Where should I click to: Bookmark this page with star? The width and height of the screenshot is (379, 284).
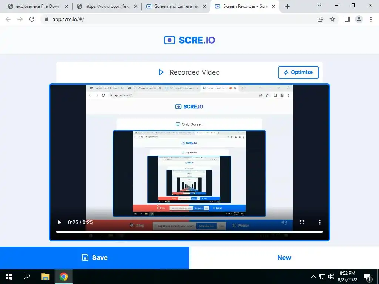[332, 19]
